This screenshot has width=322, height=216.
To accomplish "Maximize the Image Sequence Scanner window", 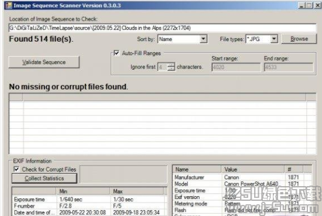I will [x=309, y=5].
